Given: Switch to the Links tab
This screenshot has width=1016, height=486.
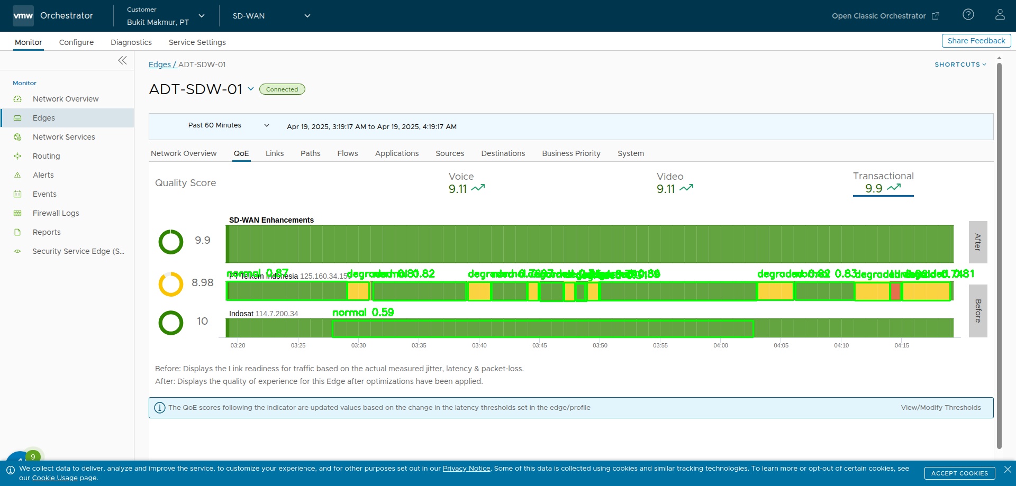Looking at the screenshot, I should [x=274, y=153].
